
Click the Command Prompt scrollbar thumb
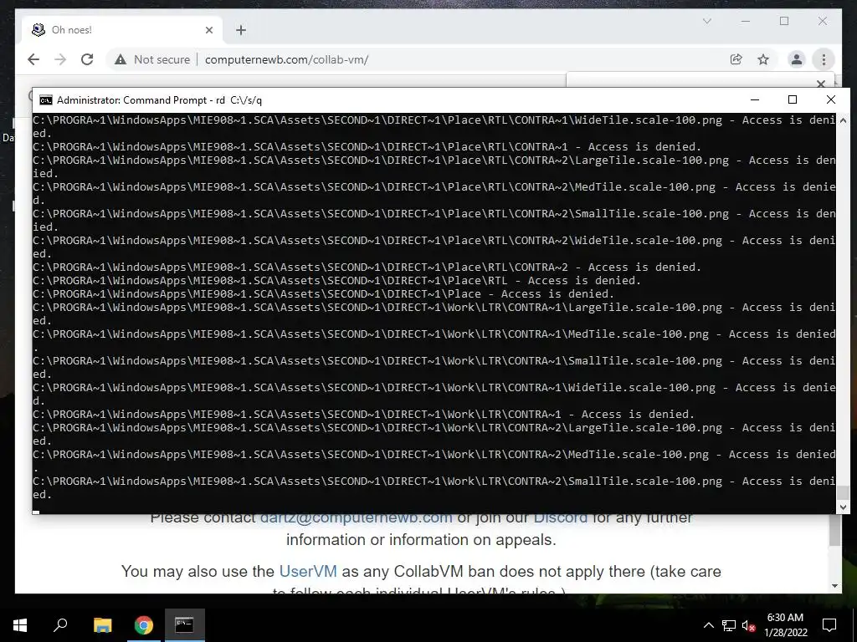pos(843,492)
